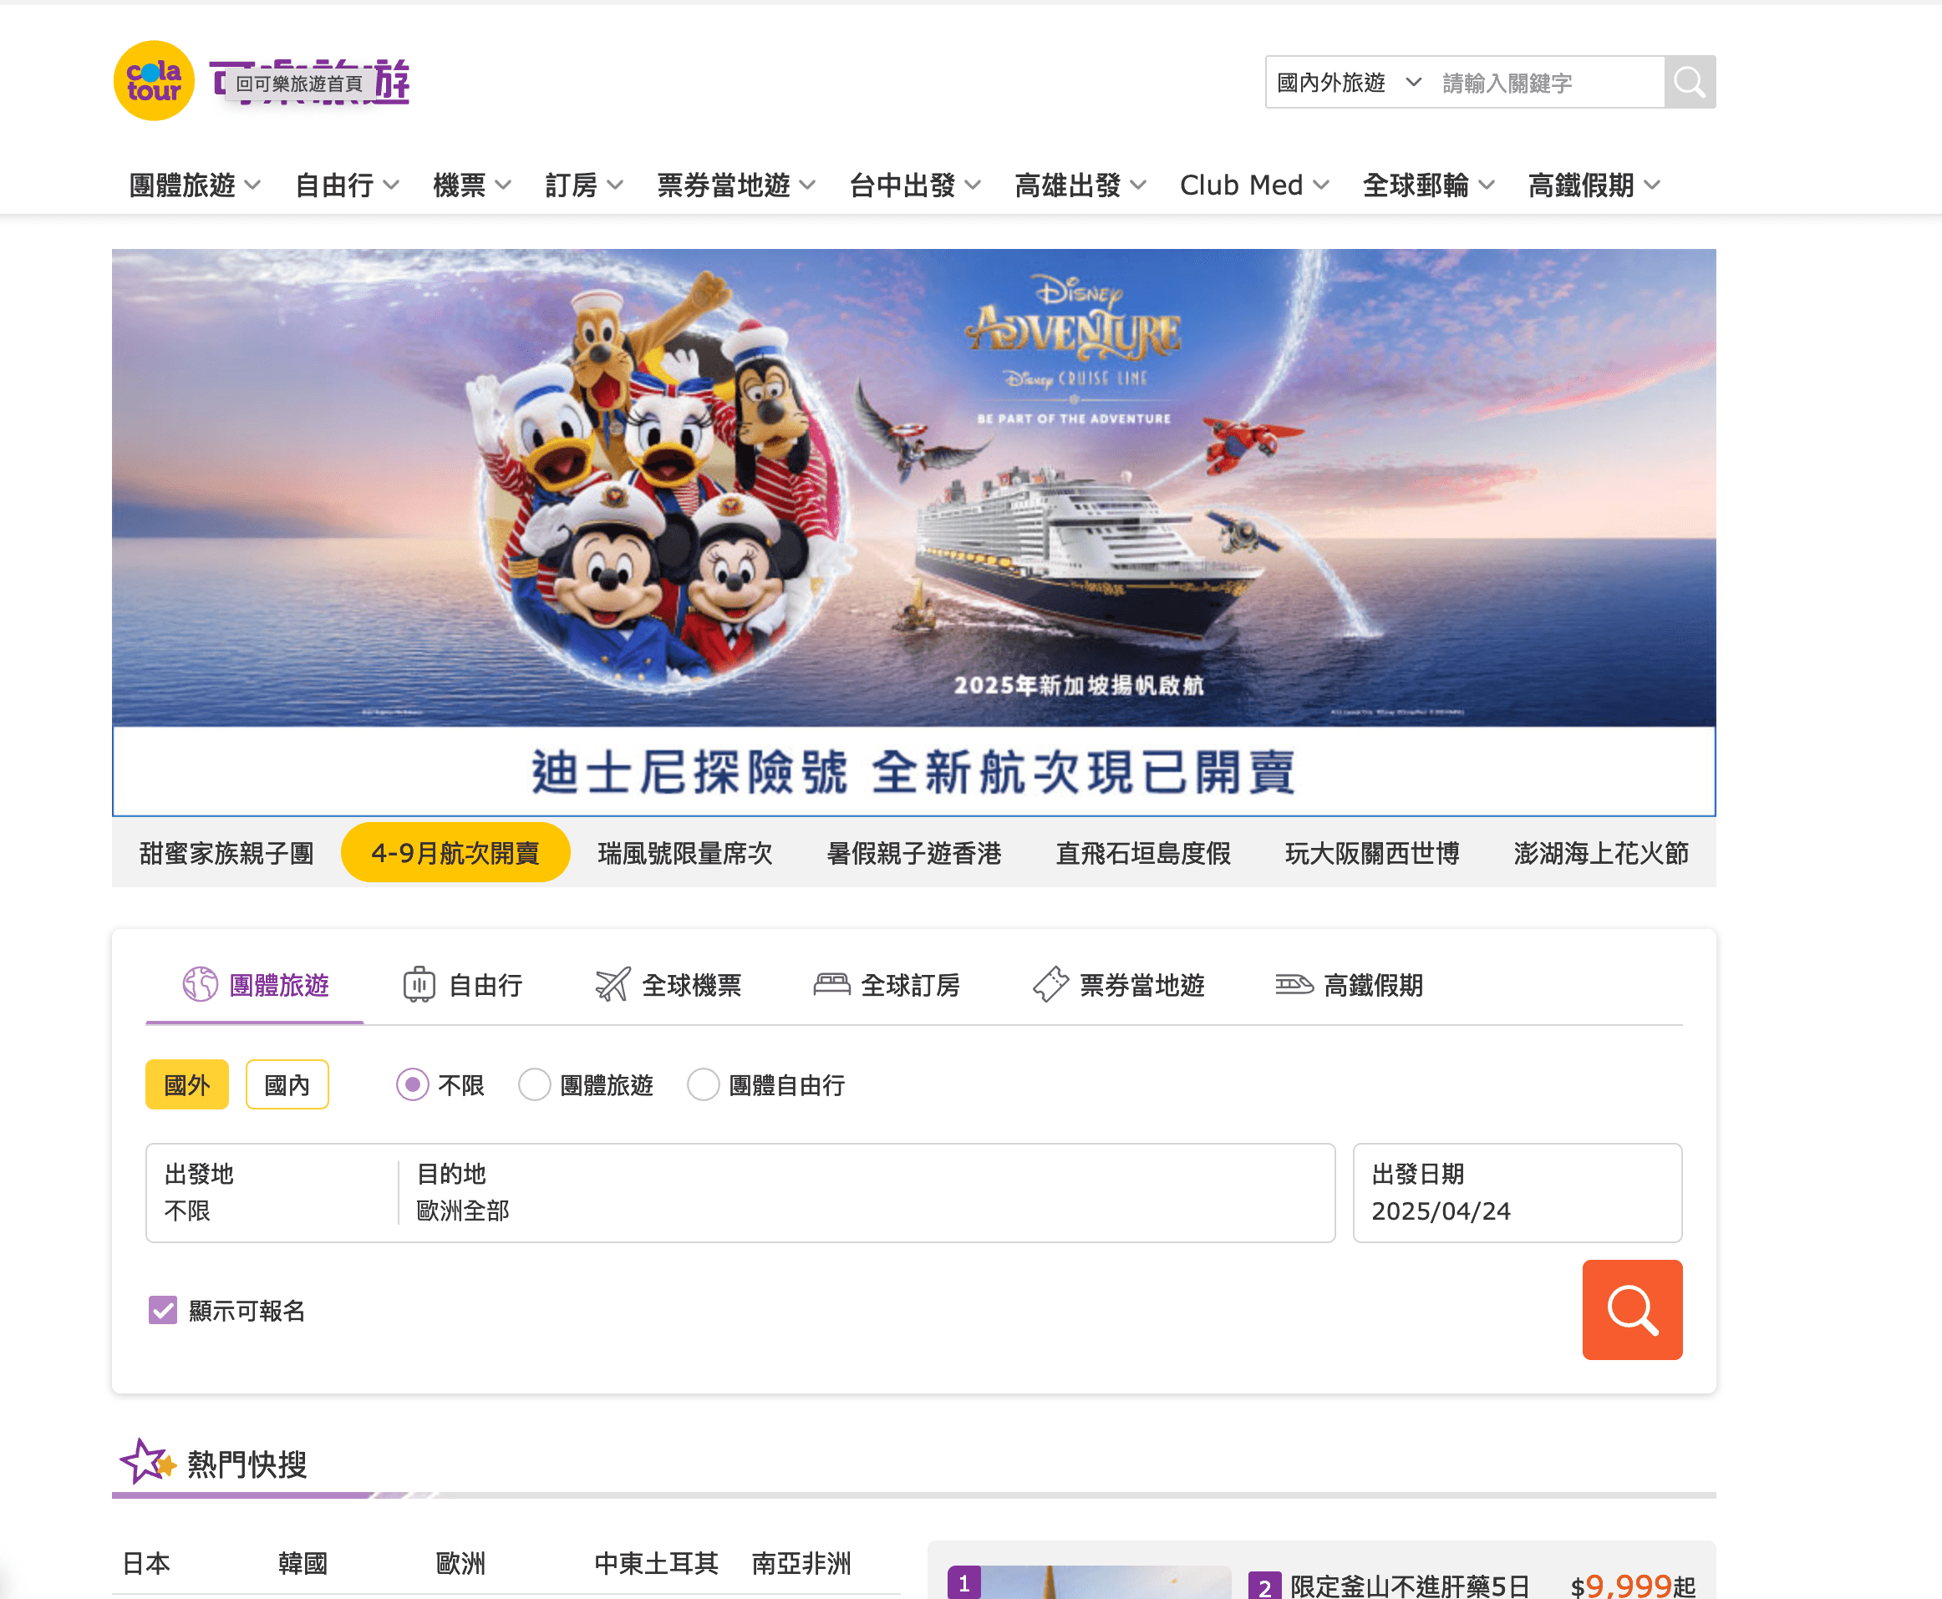Expand the 訂房 nav dropdown
The height and width of the screenshot is (1599, 1942).
coord(584,185)
